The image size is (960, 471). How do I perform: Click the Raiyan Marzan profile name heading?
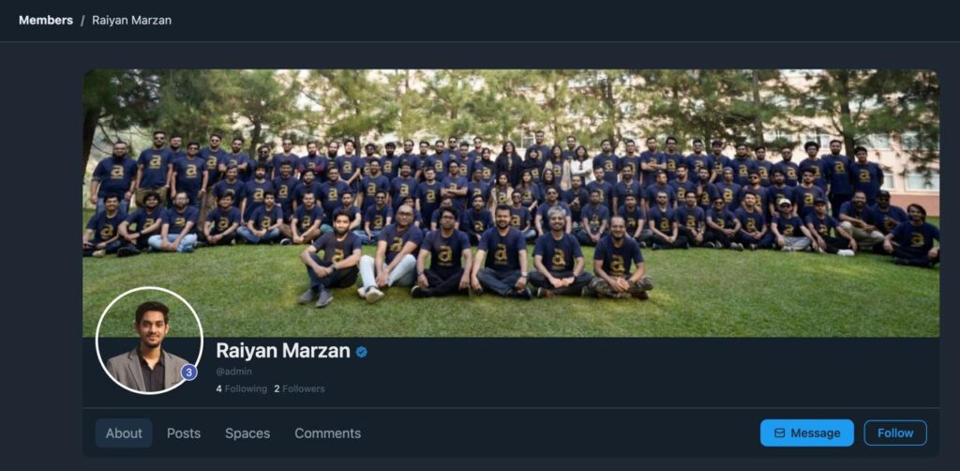[x=283, y=351]
